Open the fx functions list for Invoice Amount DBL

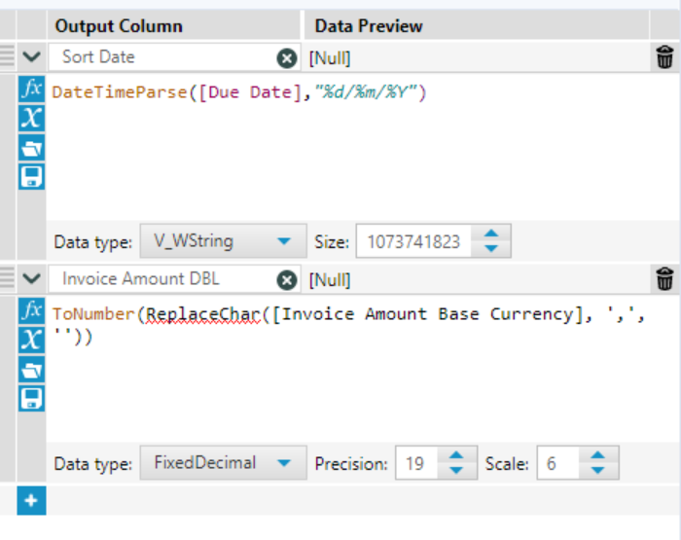32,311
